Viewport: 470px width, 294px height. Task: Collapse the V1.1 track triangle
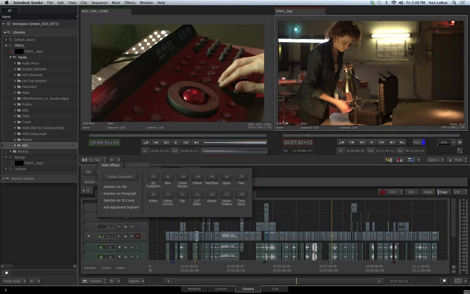point(89,236)
